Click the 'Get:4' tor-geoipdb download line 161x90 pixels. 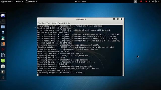[79, 41]
